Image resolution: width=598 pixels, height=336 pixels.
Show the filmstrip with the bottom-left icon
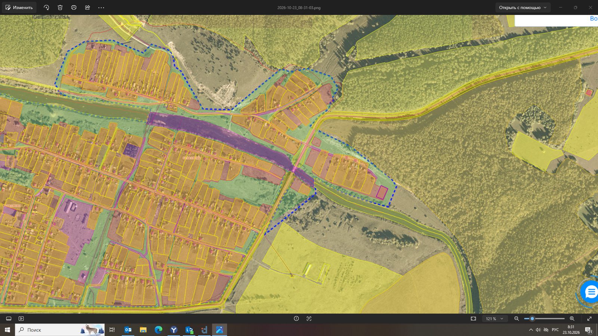click(x=9, y=318)
